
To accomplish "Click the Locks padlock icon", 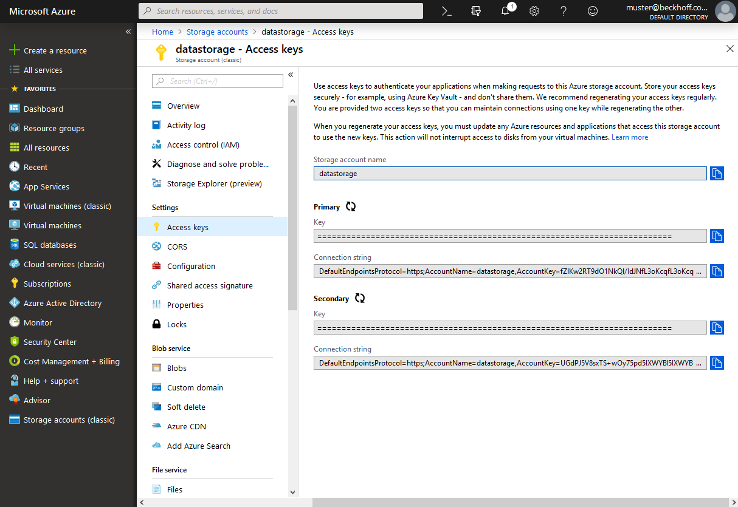I will [156, 324].
